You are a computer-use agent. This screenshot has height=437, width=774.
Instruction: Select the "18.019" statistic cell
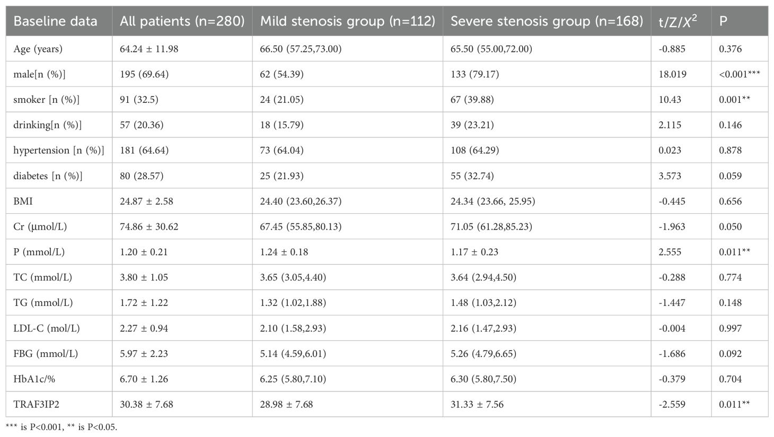click(672, 74)
